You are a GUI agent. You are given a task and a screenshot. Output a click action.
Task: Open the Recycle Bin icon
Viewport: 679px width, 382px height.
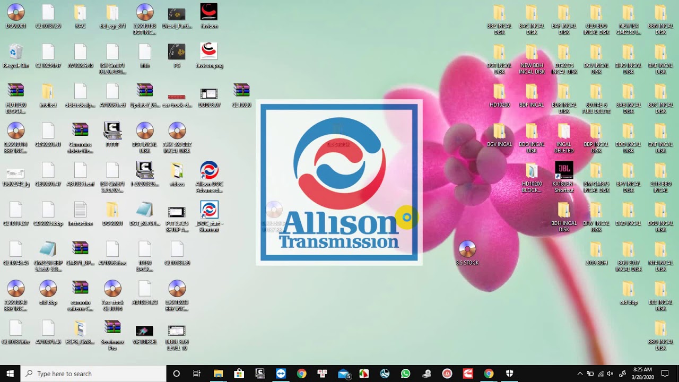pos(16,56)
